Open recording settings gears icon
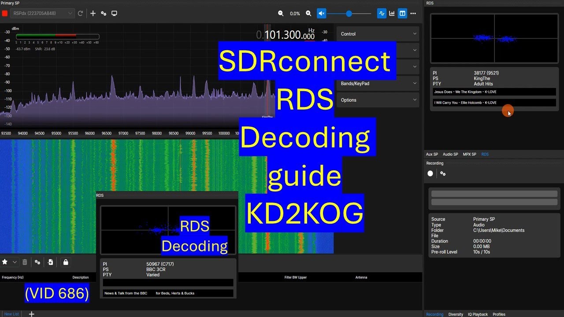 point(443,173)
